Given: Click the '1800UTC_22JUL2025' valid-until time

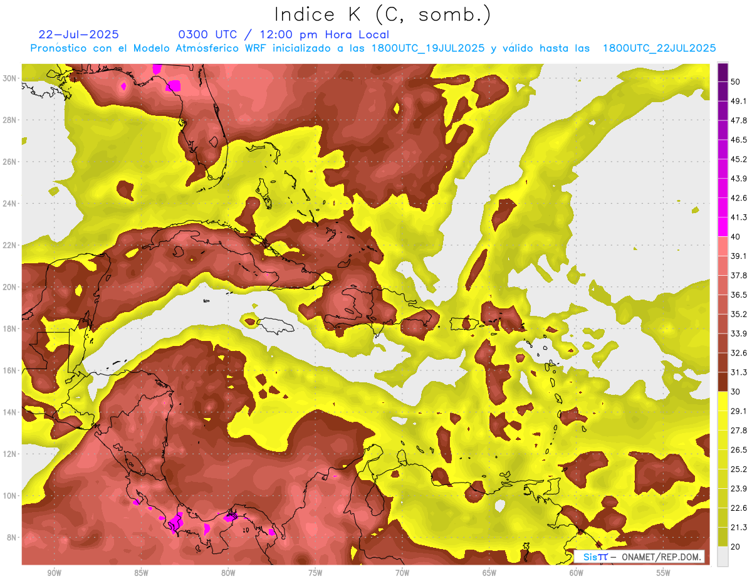Looking at the screenshot, I should 659,48.
